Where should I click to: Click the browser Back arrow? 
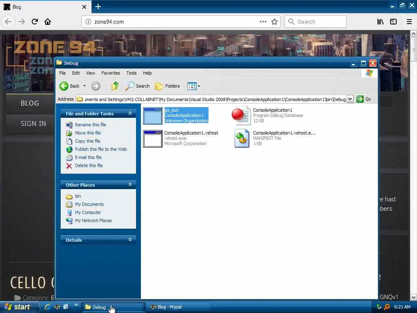pyautogui.click(x=8, y=22)
